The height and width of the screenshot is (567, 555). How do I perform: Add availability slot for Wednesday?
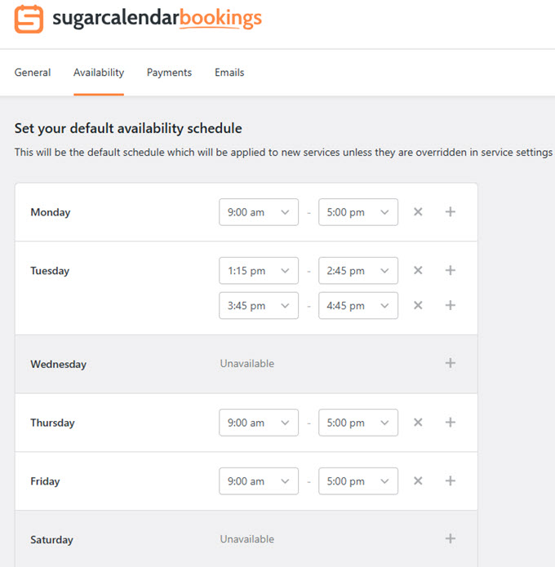(450, 363)
